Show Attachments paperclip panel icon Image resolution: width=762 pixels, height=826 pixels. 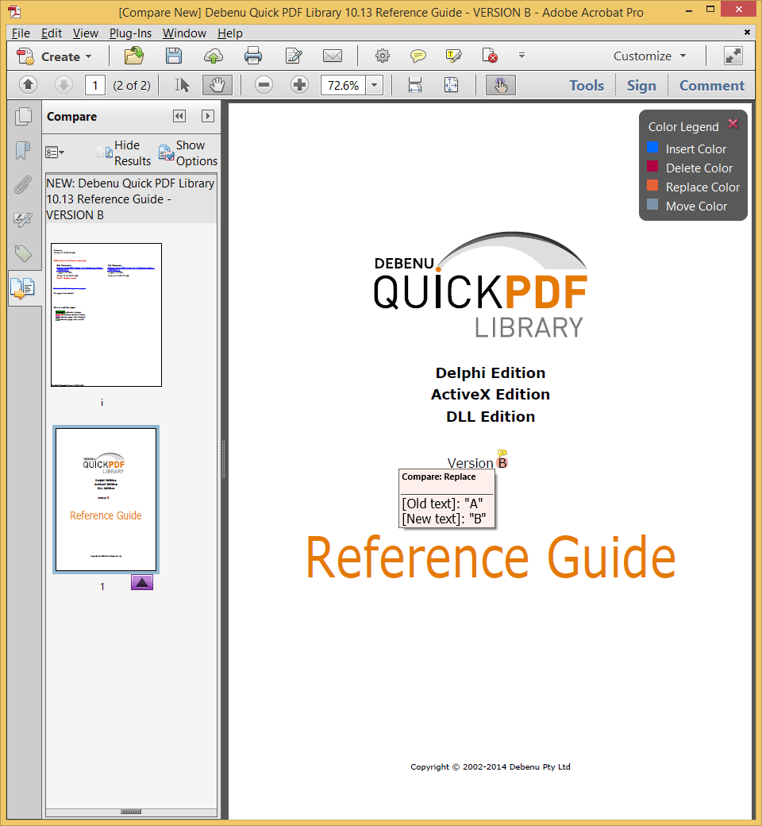pos(23,185)
